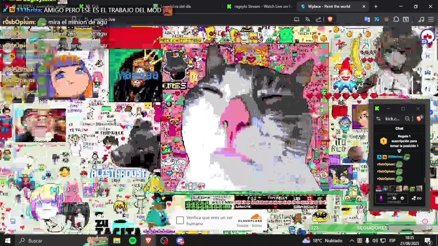The image size is (438, 246).
Task: Click the channel points icon in chat
Action: pos(416,198)
